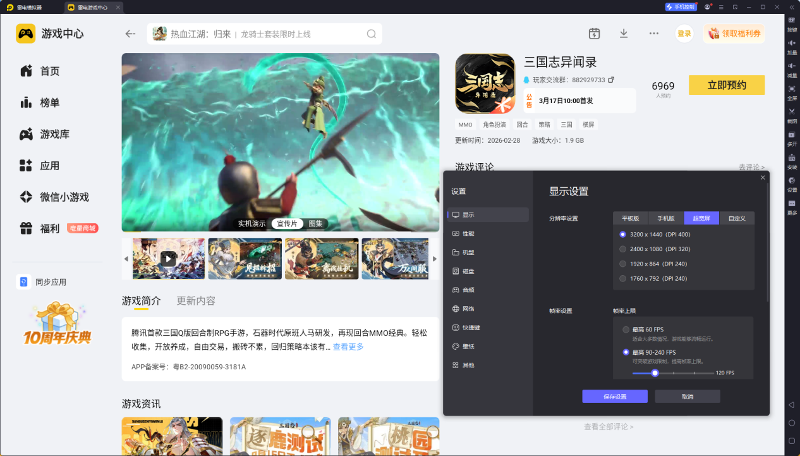Choose the 最高 60 FPS frame rate option

tap(626, 330)
